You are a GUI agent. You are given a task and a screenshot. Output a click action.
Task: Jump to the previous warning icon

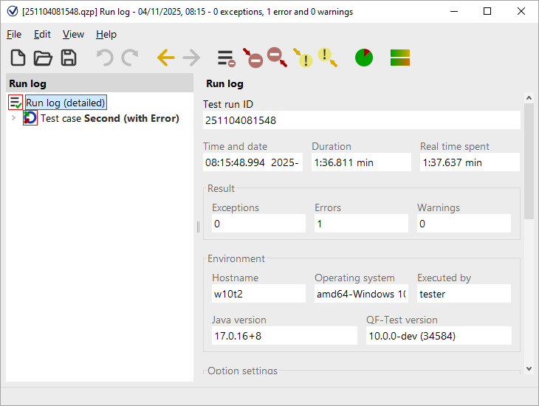tap(303, 58)
